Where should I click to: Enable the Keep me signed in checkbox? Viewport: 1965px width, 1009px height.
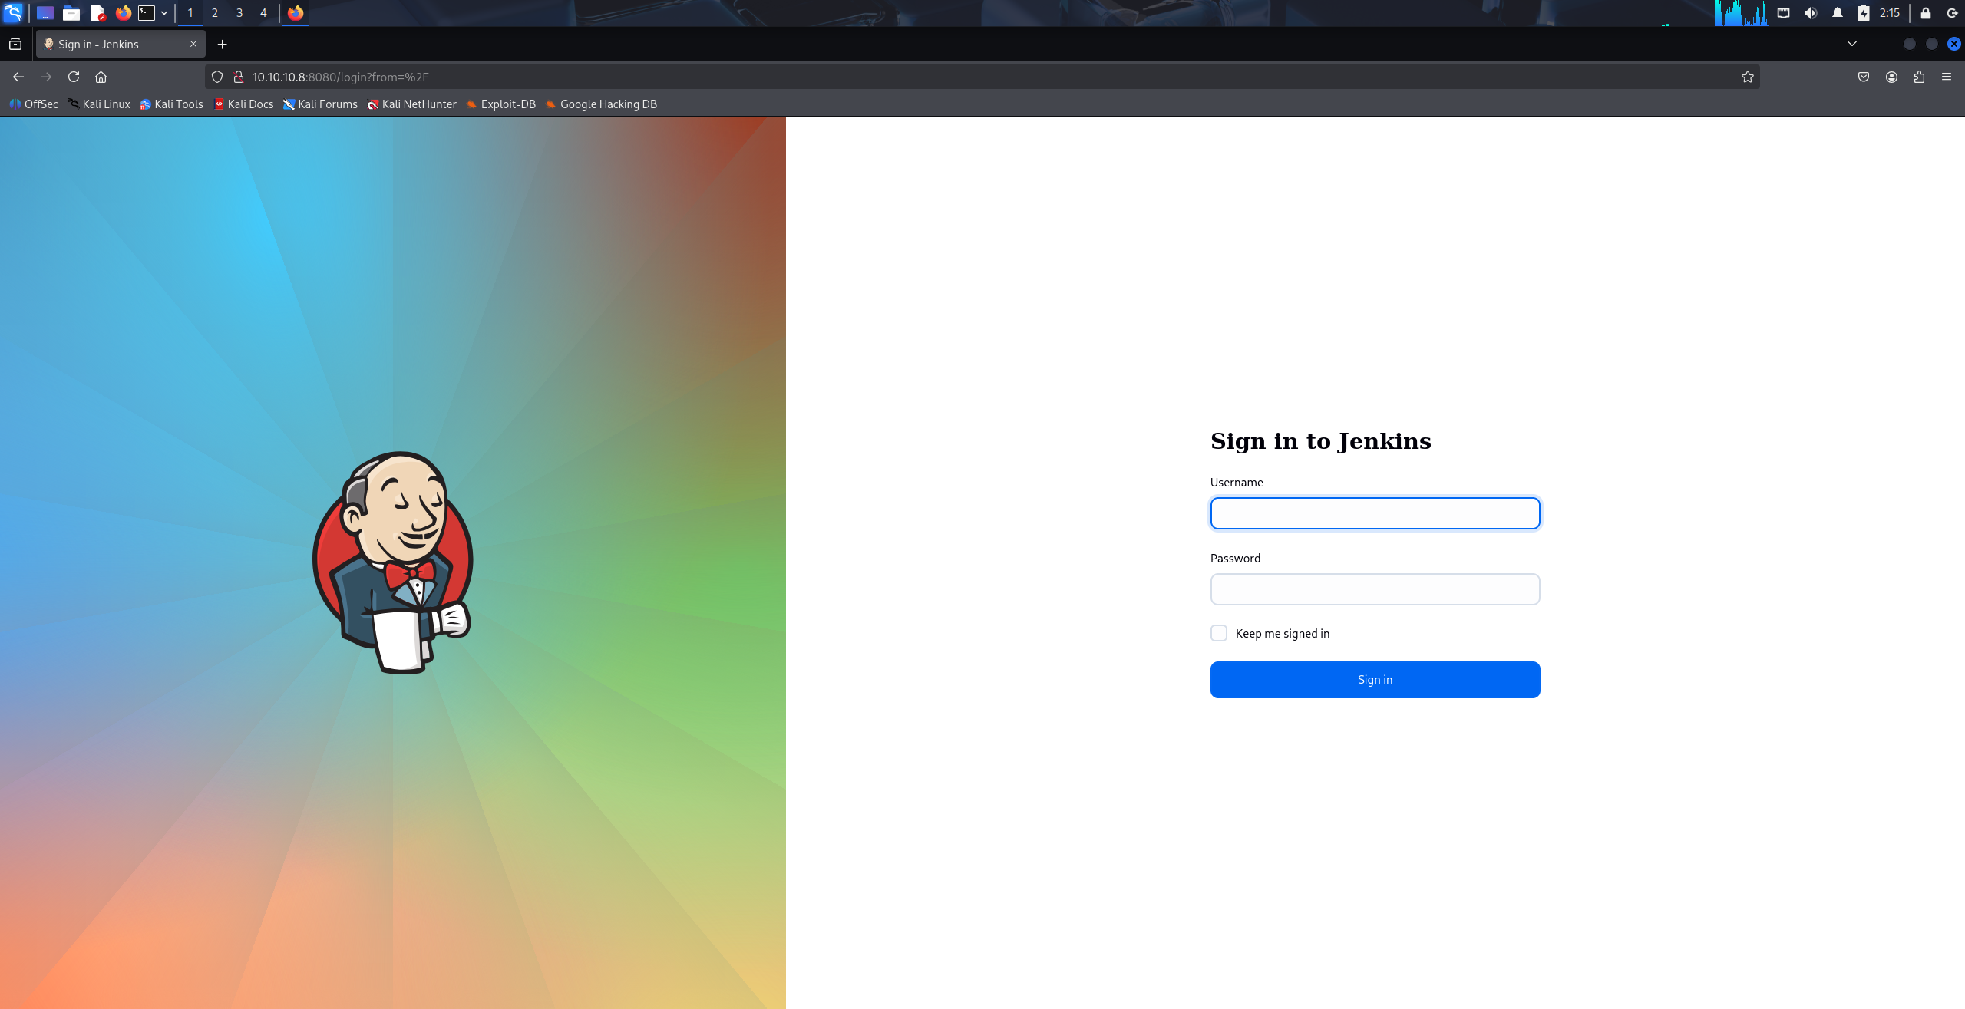tap(1219, 633)
